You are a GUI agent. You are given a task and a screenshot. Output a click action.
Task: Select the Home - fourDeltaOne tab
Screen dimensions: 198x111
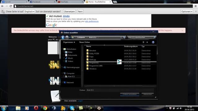98,2
